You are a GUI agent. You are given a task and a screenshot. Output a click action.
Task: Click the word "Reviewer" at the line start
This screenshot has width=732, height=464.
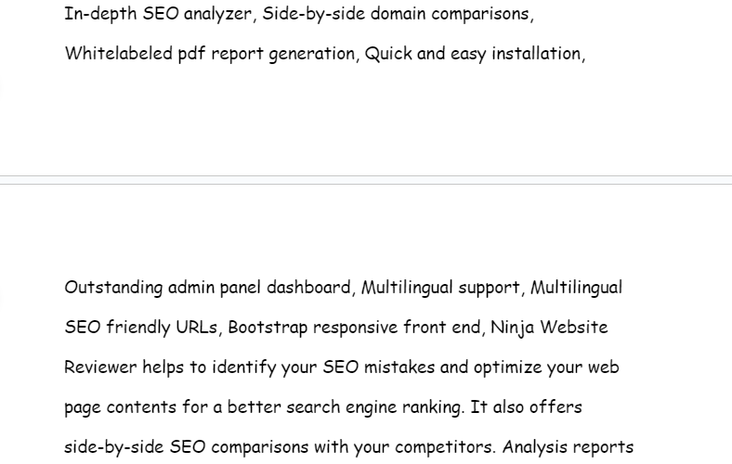100,367
